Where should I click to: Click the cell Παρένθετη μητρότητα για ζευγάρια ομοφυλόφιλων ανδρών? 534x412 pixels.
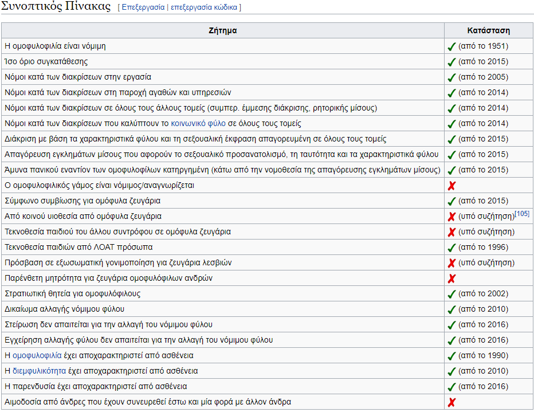[223, 278]
